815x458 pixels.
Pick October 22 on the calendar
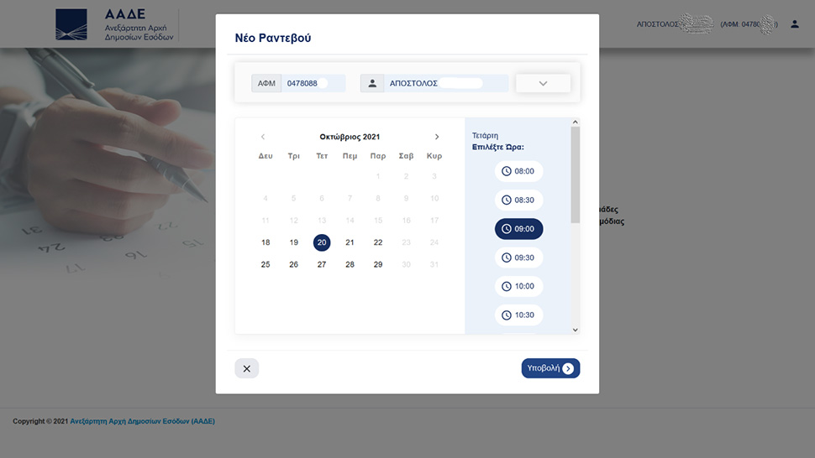point(378,242)
